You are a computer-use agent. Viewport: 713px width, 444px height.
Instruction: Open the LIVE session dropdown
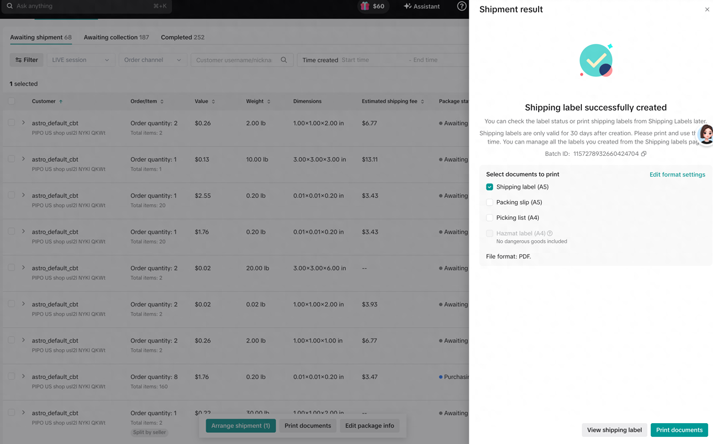(81, 60)
